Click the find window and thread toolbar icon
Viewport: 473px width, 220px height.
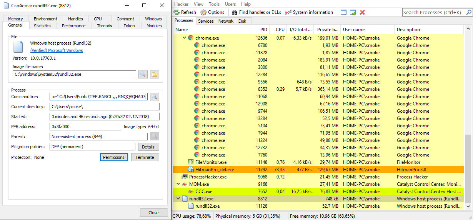[x=353, y=12]
